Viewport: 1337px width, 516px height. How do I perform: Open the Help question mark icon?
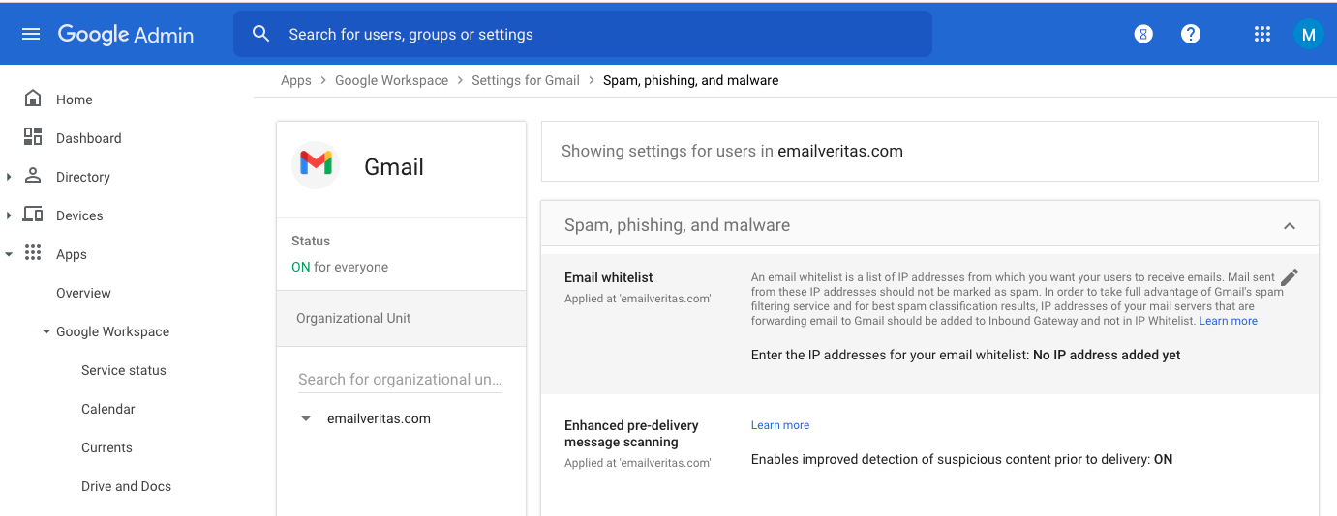click(x=1191, y=34)
